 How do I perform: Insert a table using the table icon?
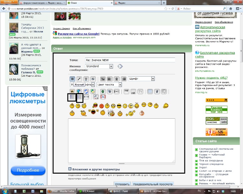[x=150, y=91]
